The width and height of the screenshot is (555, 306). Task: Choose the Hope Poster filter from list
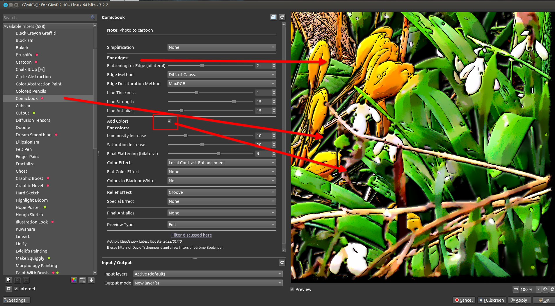pyautogui.click(x=28, y=207)
